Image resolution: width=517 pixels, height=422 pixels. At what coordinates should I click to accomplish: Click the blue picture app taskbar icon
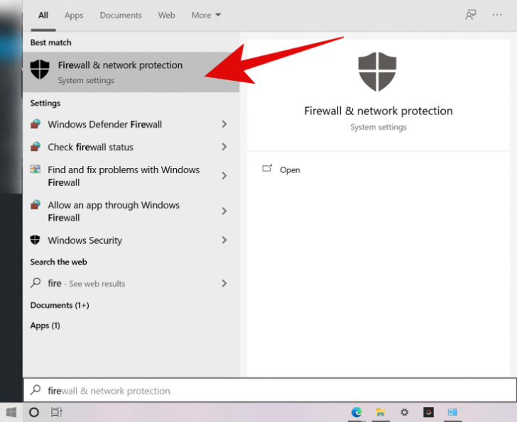pos(452,412)
